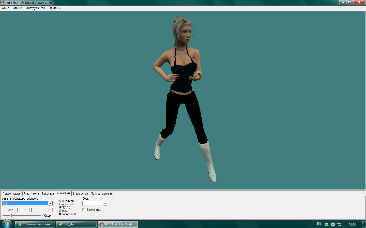Screen dimensions: 366x228
Task: Open the Safely Remove Hardware tray icon
Action: click(x=327, y=224)
